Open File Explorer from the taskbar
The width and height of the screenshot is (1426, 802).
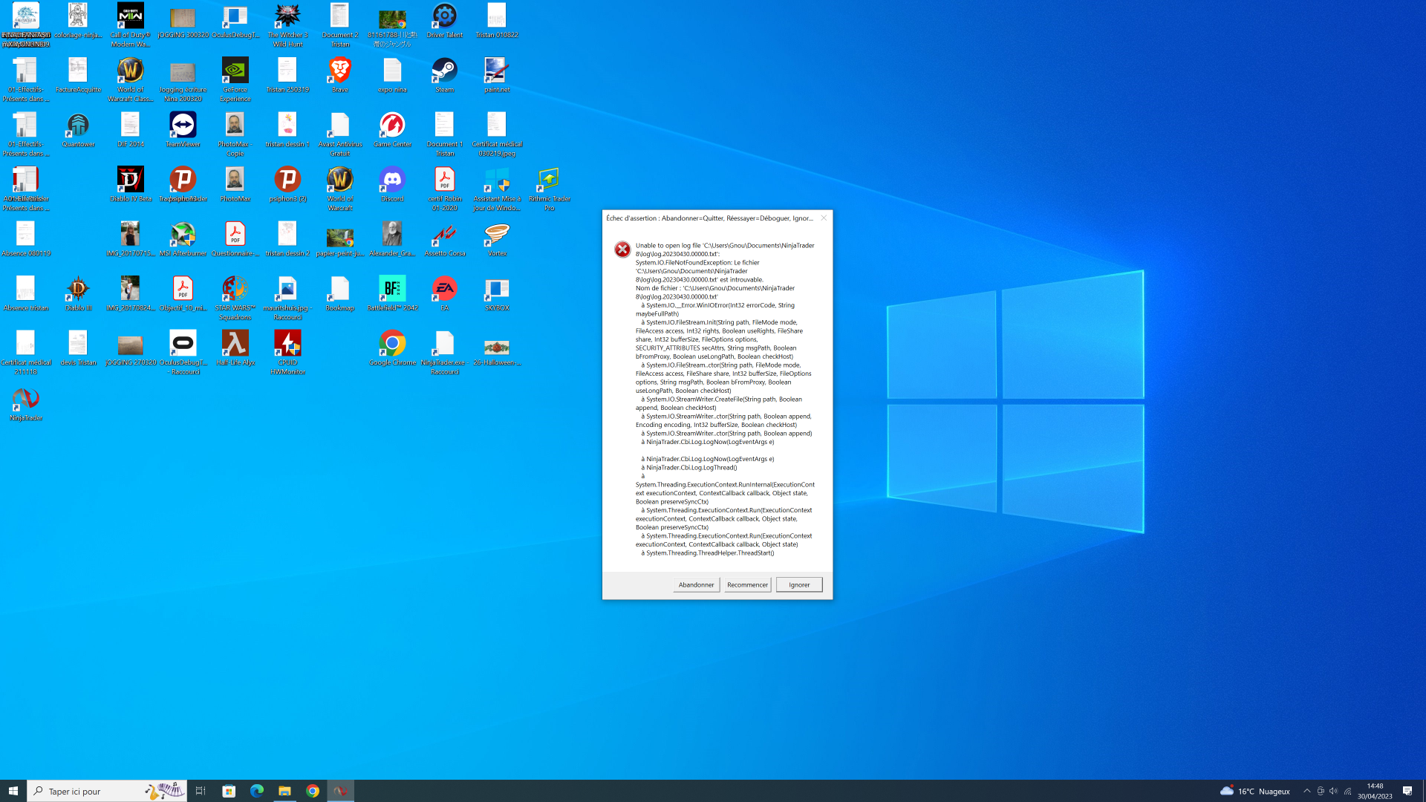click(x=284, y=791)
